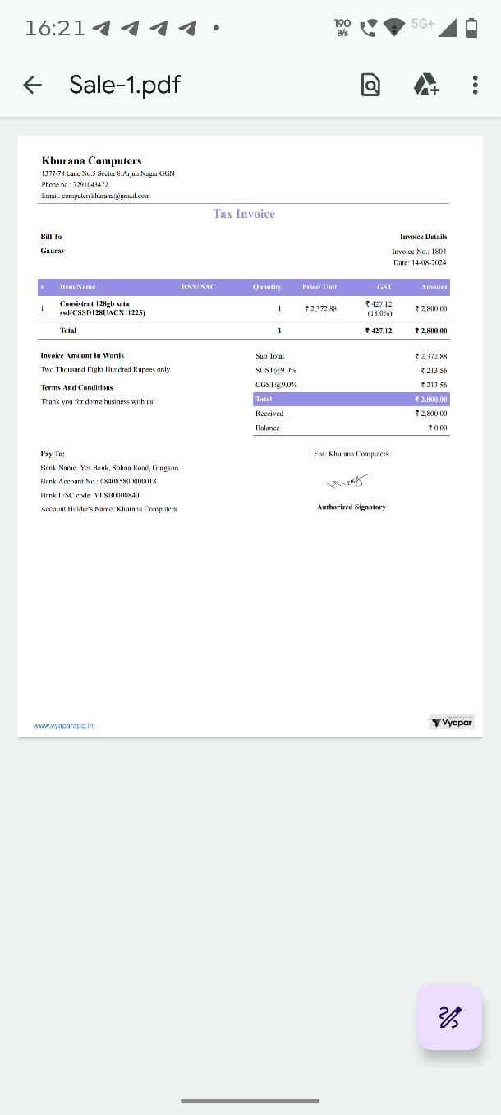501x1115 pixels.
Task: Tap the Bank Account No. line
Action: click(x=99, y=481)
